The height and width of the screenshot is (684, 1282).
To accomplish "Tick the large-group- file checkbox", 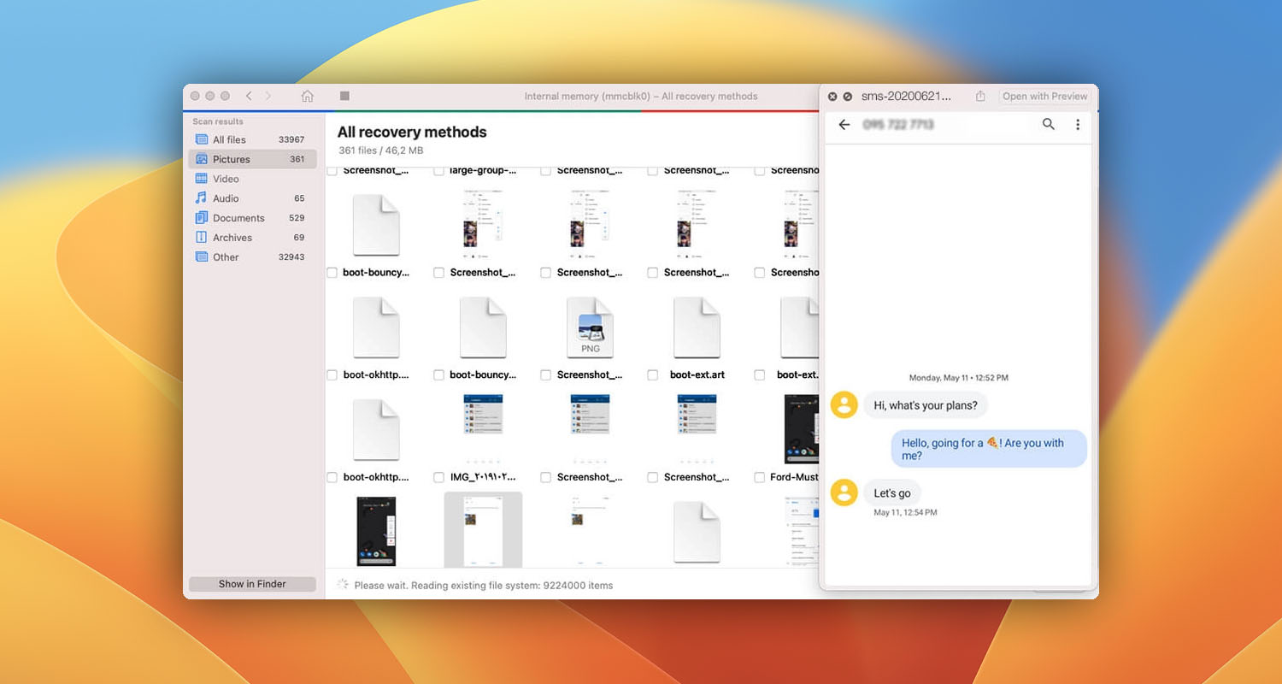I will (438, 171).
